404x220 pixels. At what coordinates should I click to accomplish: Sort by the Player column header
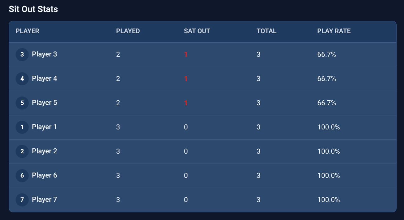(27, 31)
